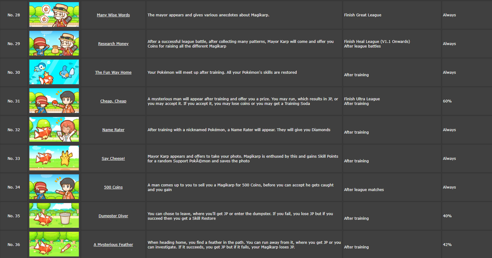Viewport: 492px width, 258px height.
Task: Open the Say Cheese! event link
Action: pos(113,158)
